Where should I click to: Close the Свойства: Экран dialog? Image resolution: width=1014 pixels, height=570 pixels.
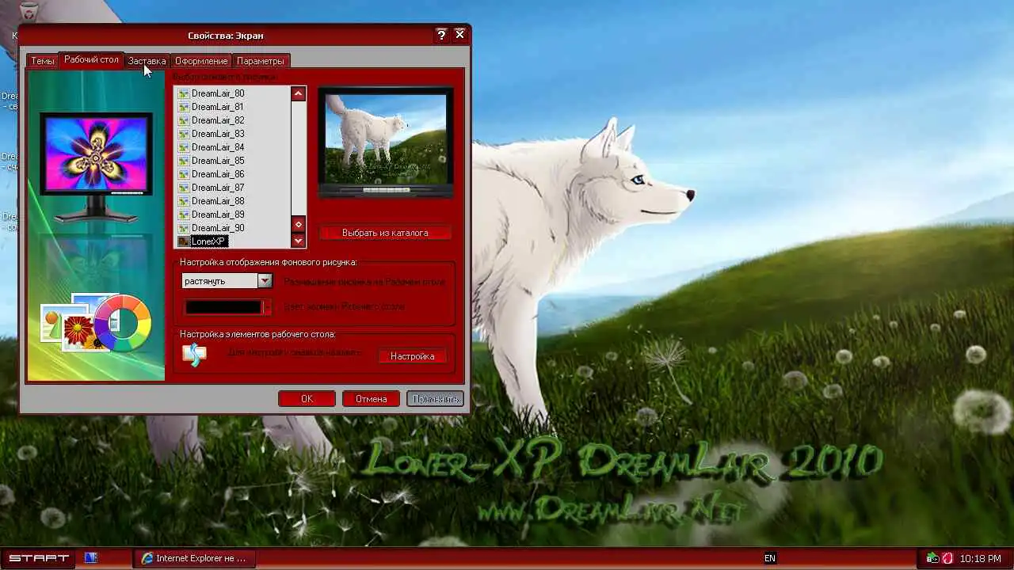click(459, 35)
